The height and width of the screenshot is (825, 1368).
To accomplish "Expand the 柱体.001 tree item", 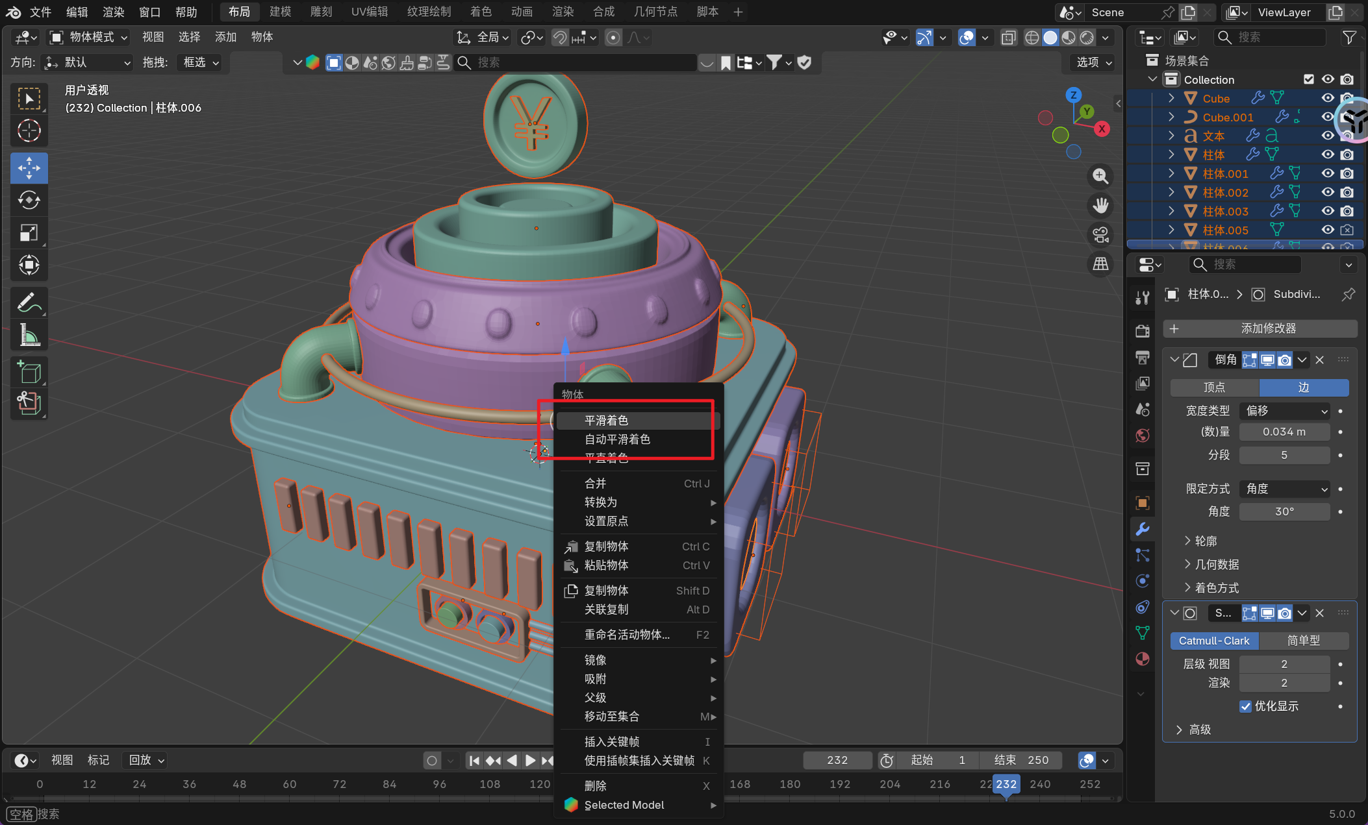I will [x=1171, y=173].
